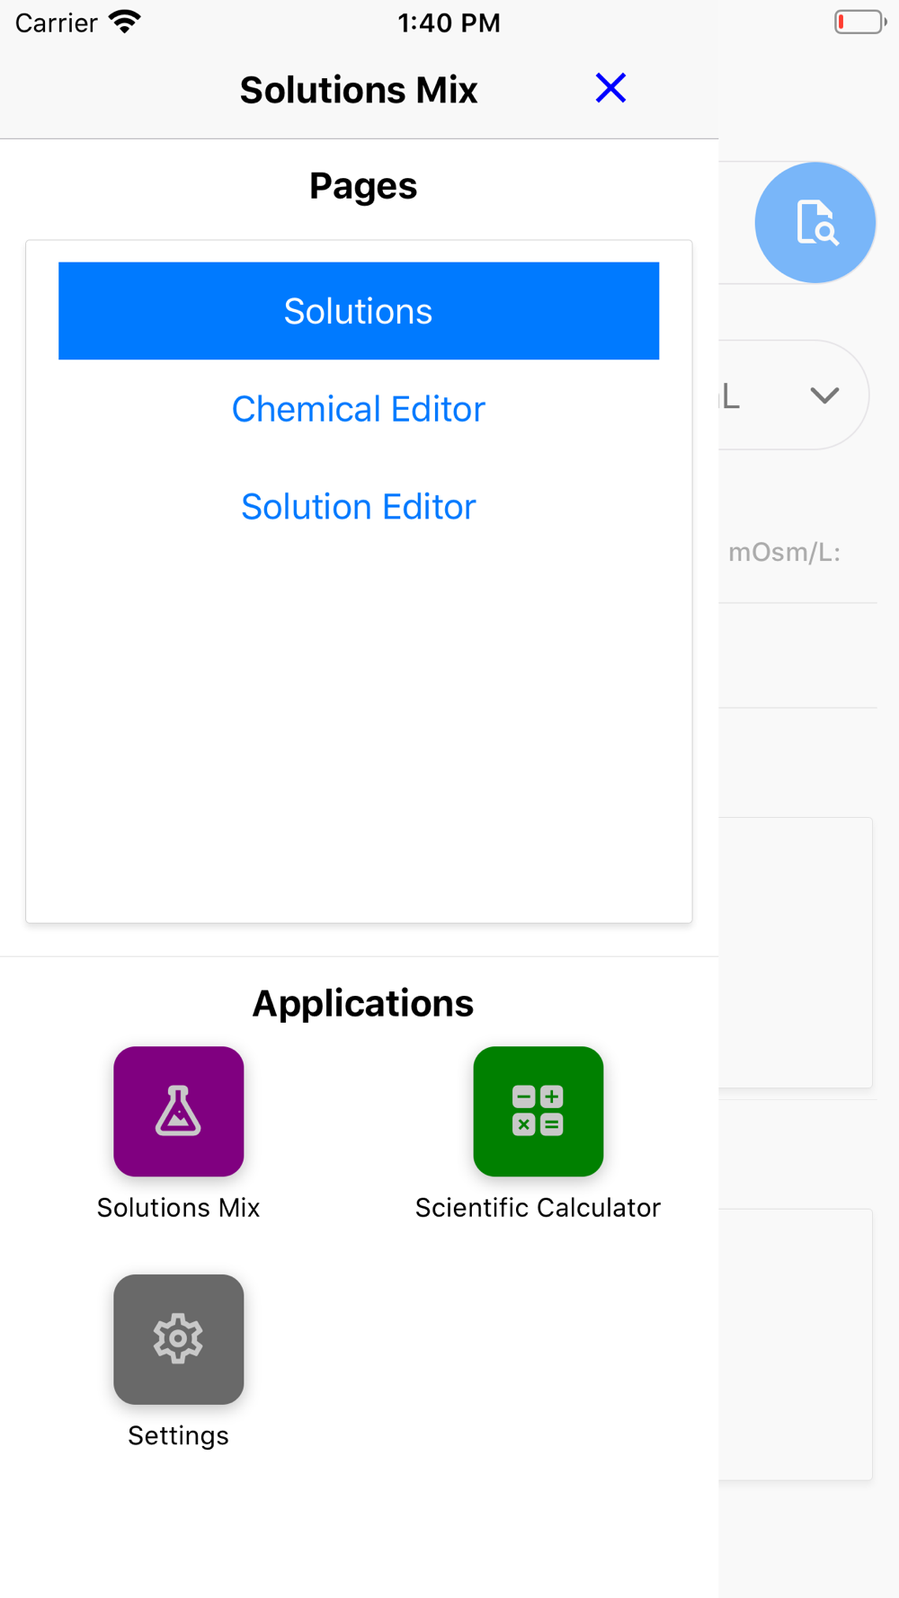Click the Solutions Mix header title
This screenshot has width=899, height=1598.
point(359,90)
